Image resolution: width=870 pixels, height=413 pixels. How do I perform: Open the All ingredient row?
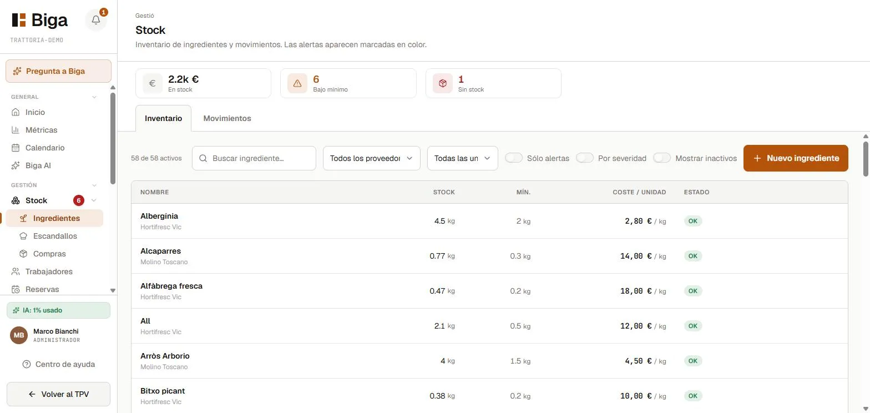tap(489, 326)
